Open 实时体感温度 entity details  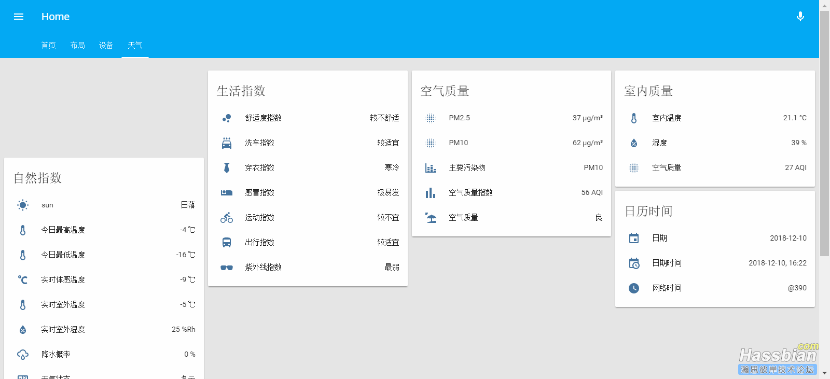pos(104,280)
